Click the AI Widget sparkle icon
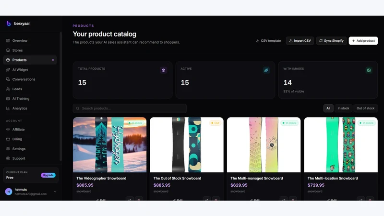The width and height of the screenshot is (384, 216). point(8,70)
